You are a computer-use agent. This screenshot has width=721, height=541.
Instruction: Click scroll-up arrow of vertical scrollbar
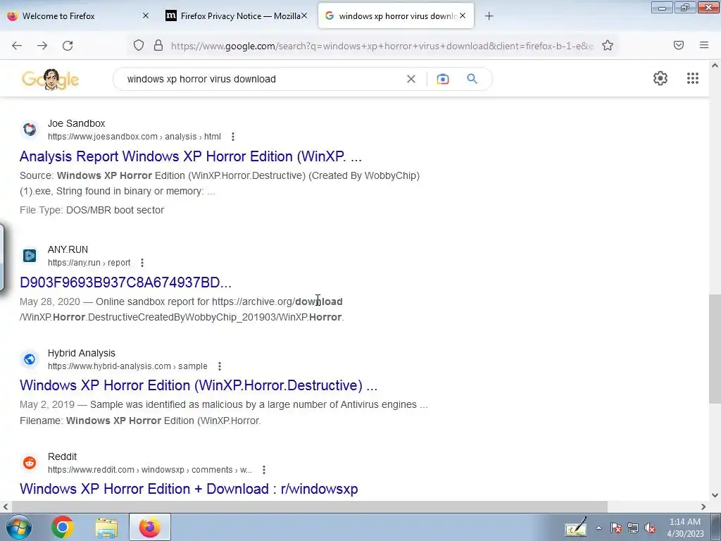click(x=715, y=66)
